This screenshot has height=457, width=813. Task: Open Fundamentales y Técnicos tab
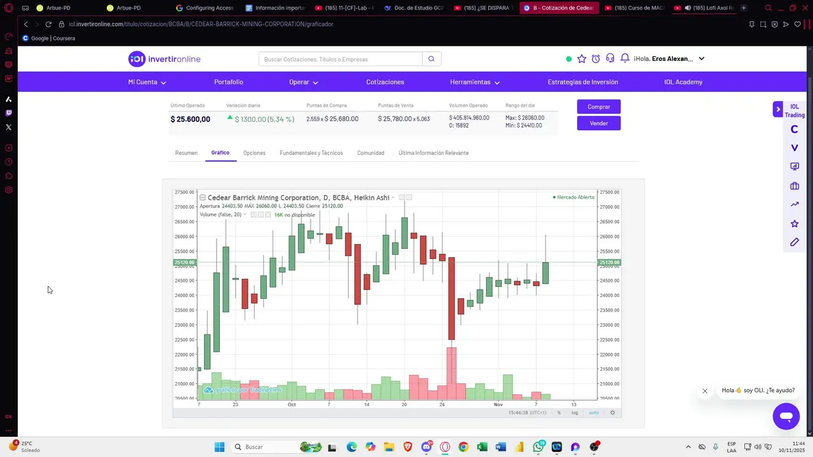(x=311, y=153)
